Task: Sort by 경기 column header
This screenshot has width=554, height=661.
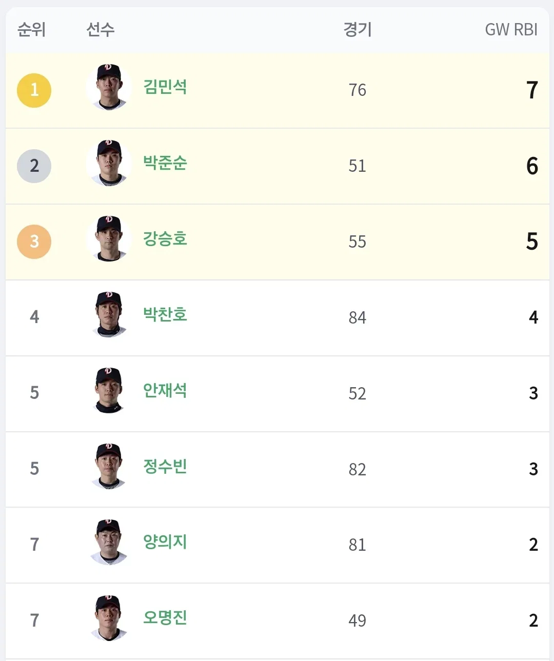Action: point(358,29)
